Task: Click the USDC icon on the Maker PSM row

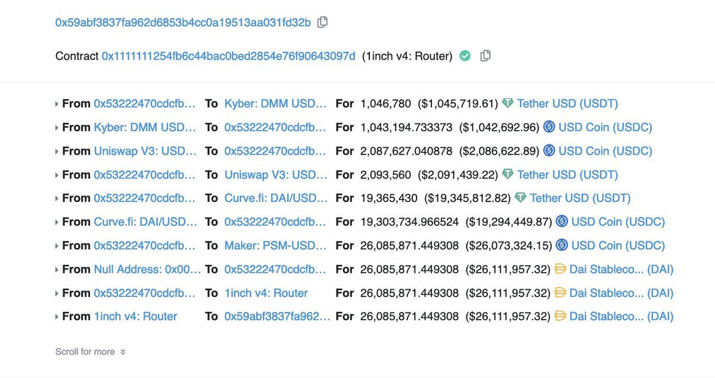Action: point(562,245)
